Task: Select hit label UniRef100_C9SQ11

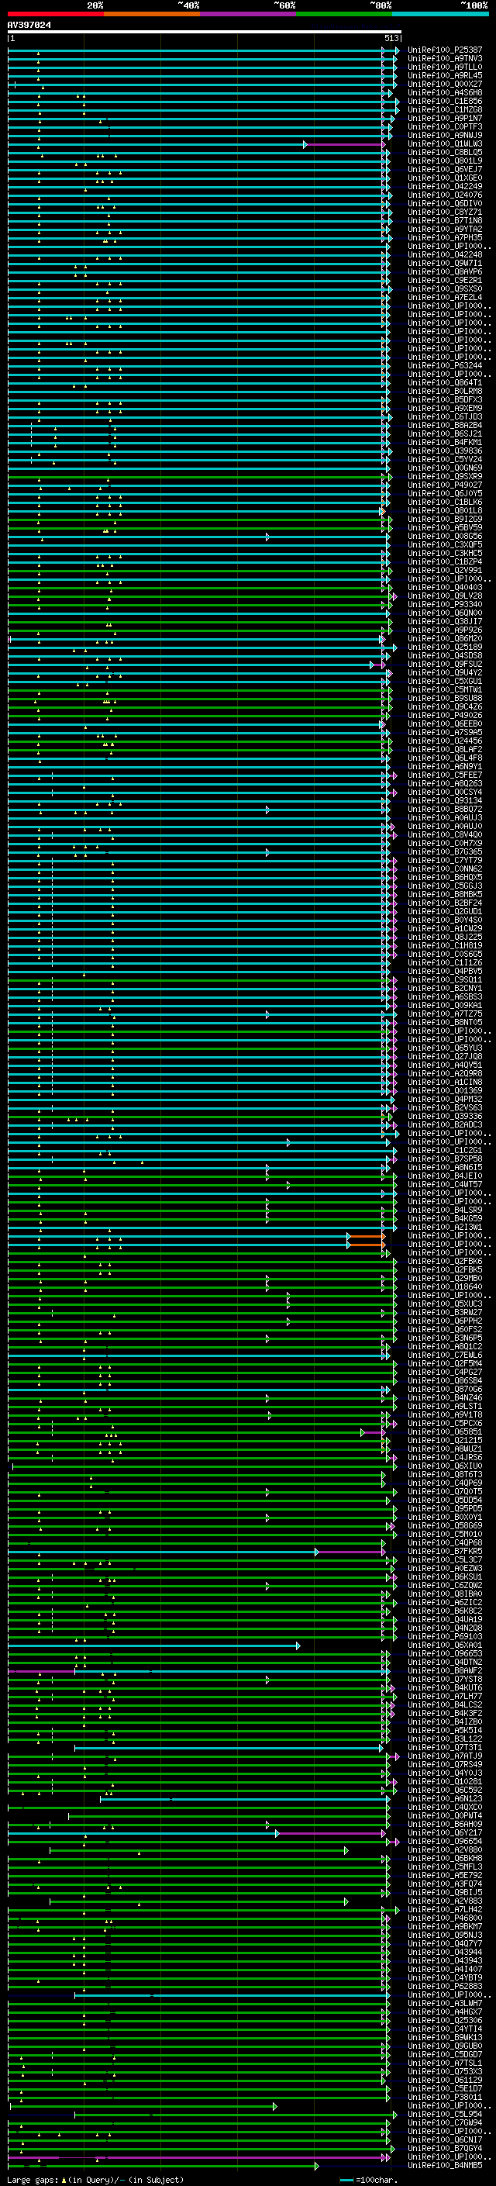Action: (x=445, y=980)
